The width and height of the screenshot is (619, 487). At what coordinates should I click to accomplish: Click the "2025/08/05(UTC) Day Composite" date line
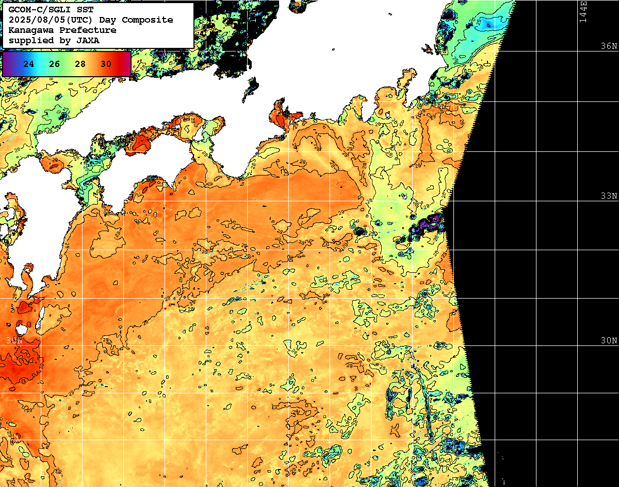[91, 20]
